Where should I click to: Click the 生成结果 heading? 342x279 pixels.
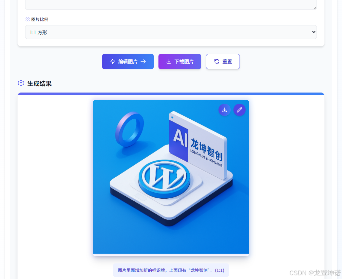(39, 83)
